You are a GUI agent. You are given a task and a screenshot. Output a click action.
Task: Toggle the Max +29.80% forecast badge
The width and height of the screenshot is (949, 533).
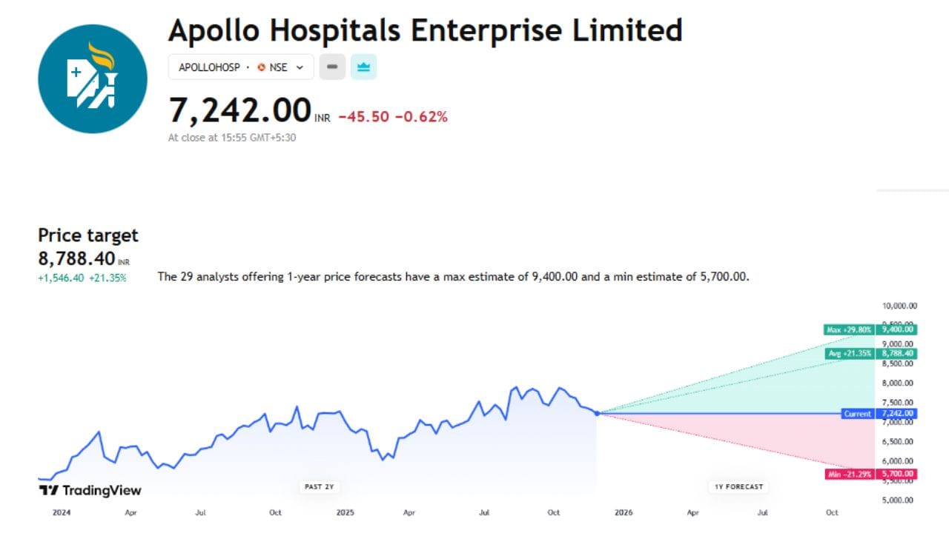click(x=850, y=329)
